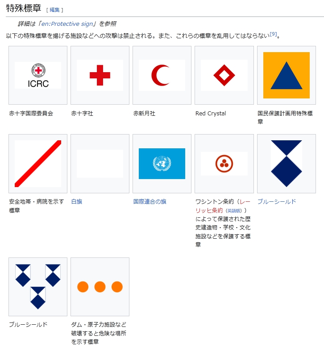Viewport: 324px width, 351px height.
Task: Open the triple Blue Shield emblem image
Action: tap(38, 287)
